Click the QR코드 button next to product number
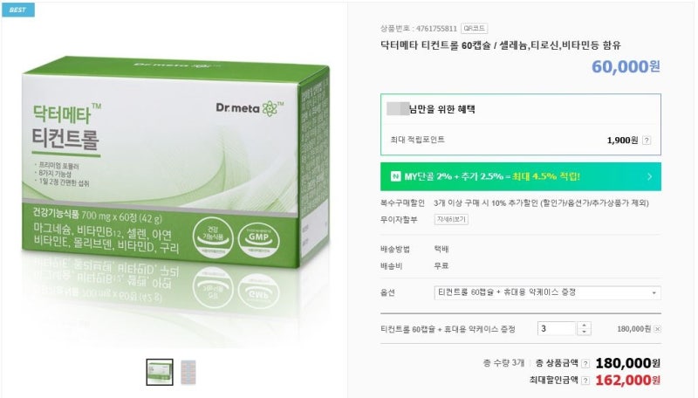This screenshot has width=698, height=398. 474,29
